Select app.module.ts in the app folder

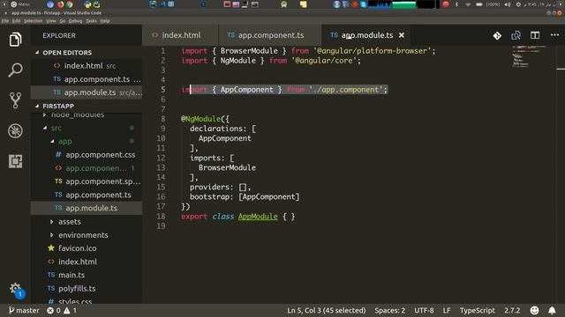(x=87, y=208)
